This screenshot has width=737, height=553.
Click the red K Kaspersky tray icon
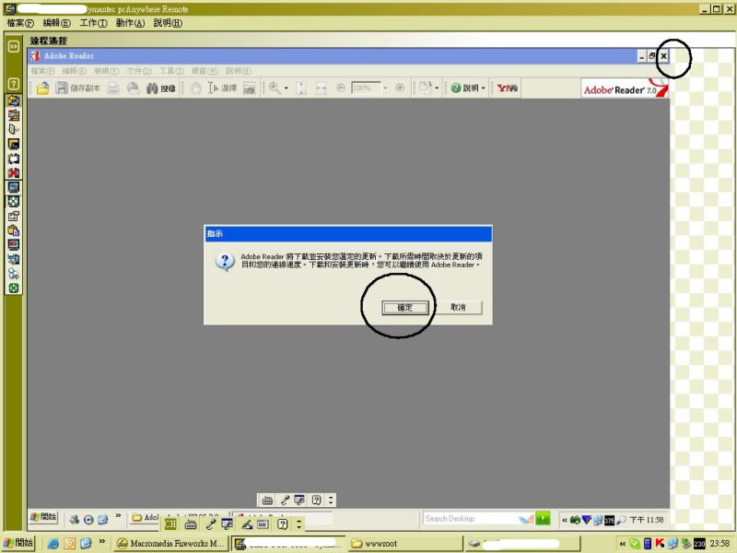point(660,544)
